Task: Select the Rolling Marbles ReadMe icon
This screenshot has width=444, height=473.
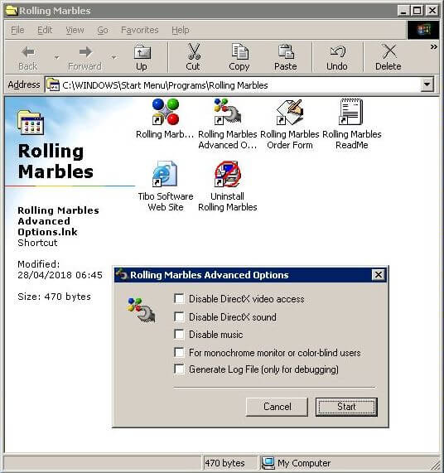Action: pyautogui.click(x=351, y=112)
